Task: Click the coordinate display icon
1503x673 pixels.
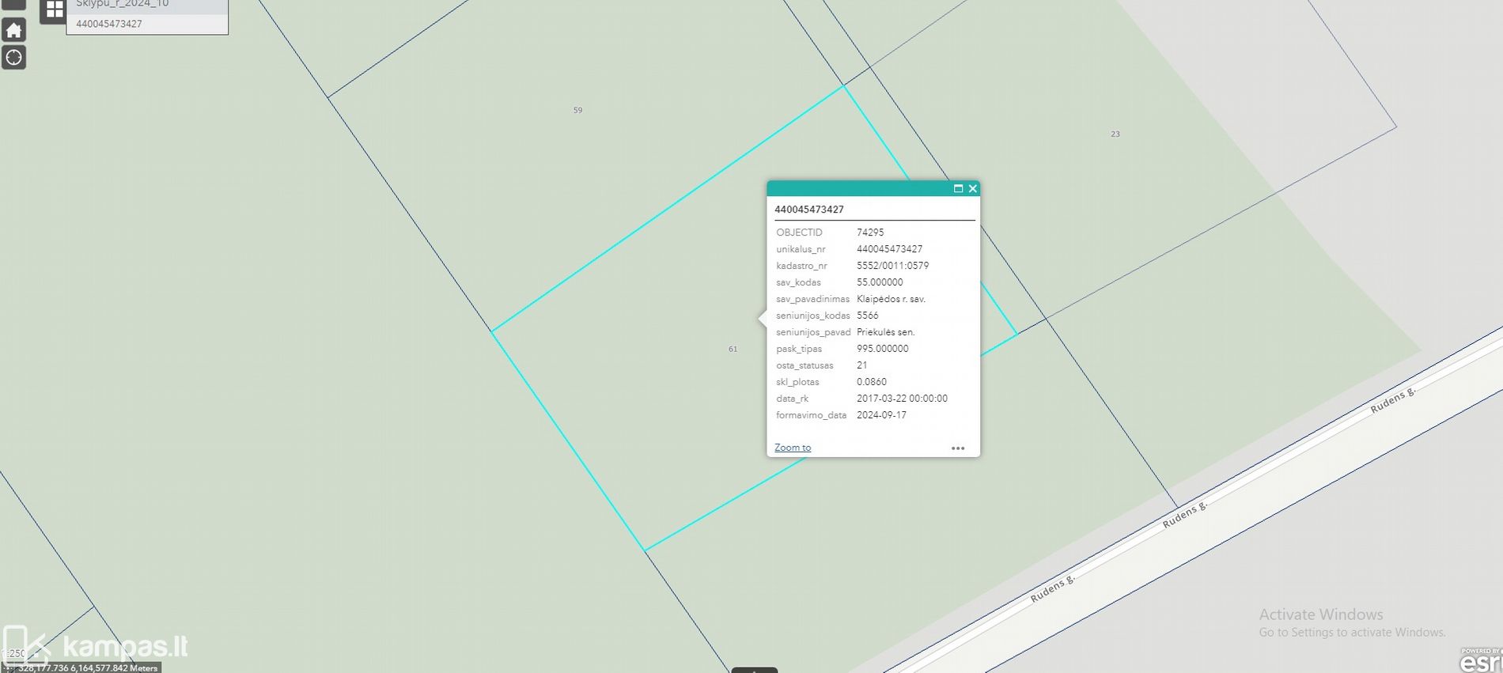Action: pyautogui.click(x=9, y=668)
